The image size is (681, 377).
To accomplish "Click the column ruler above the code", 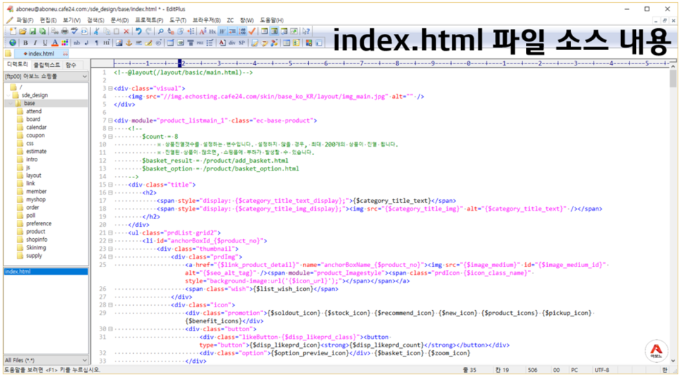I will pyautogui.click(x=391, y=63).
